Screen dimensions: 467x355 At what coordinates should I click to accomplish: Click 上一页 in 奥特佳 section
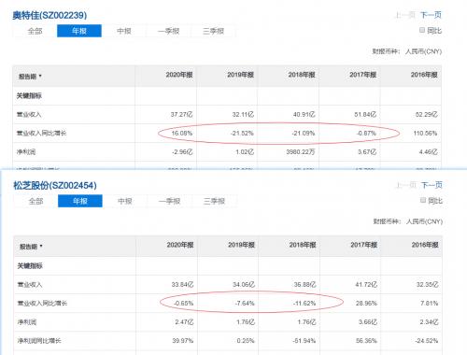[x=405, y=15]
